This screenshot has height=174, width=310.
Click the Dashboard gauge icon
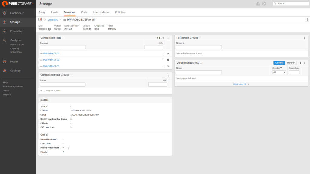(5, 13)
